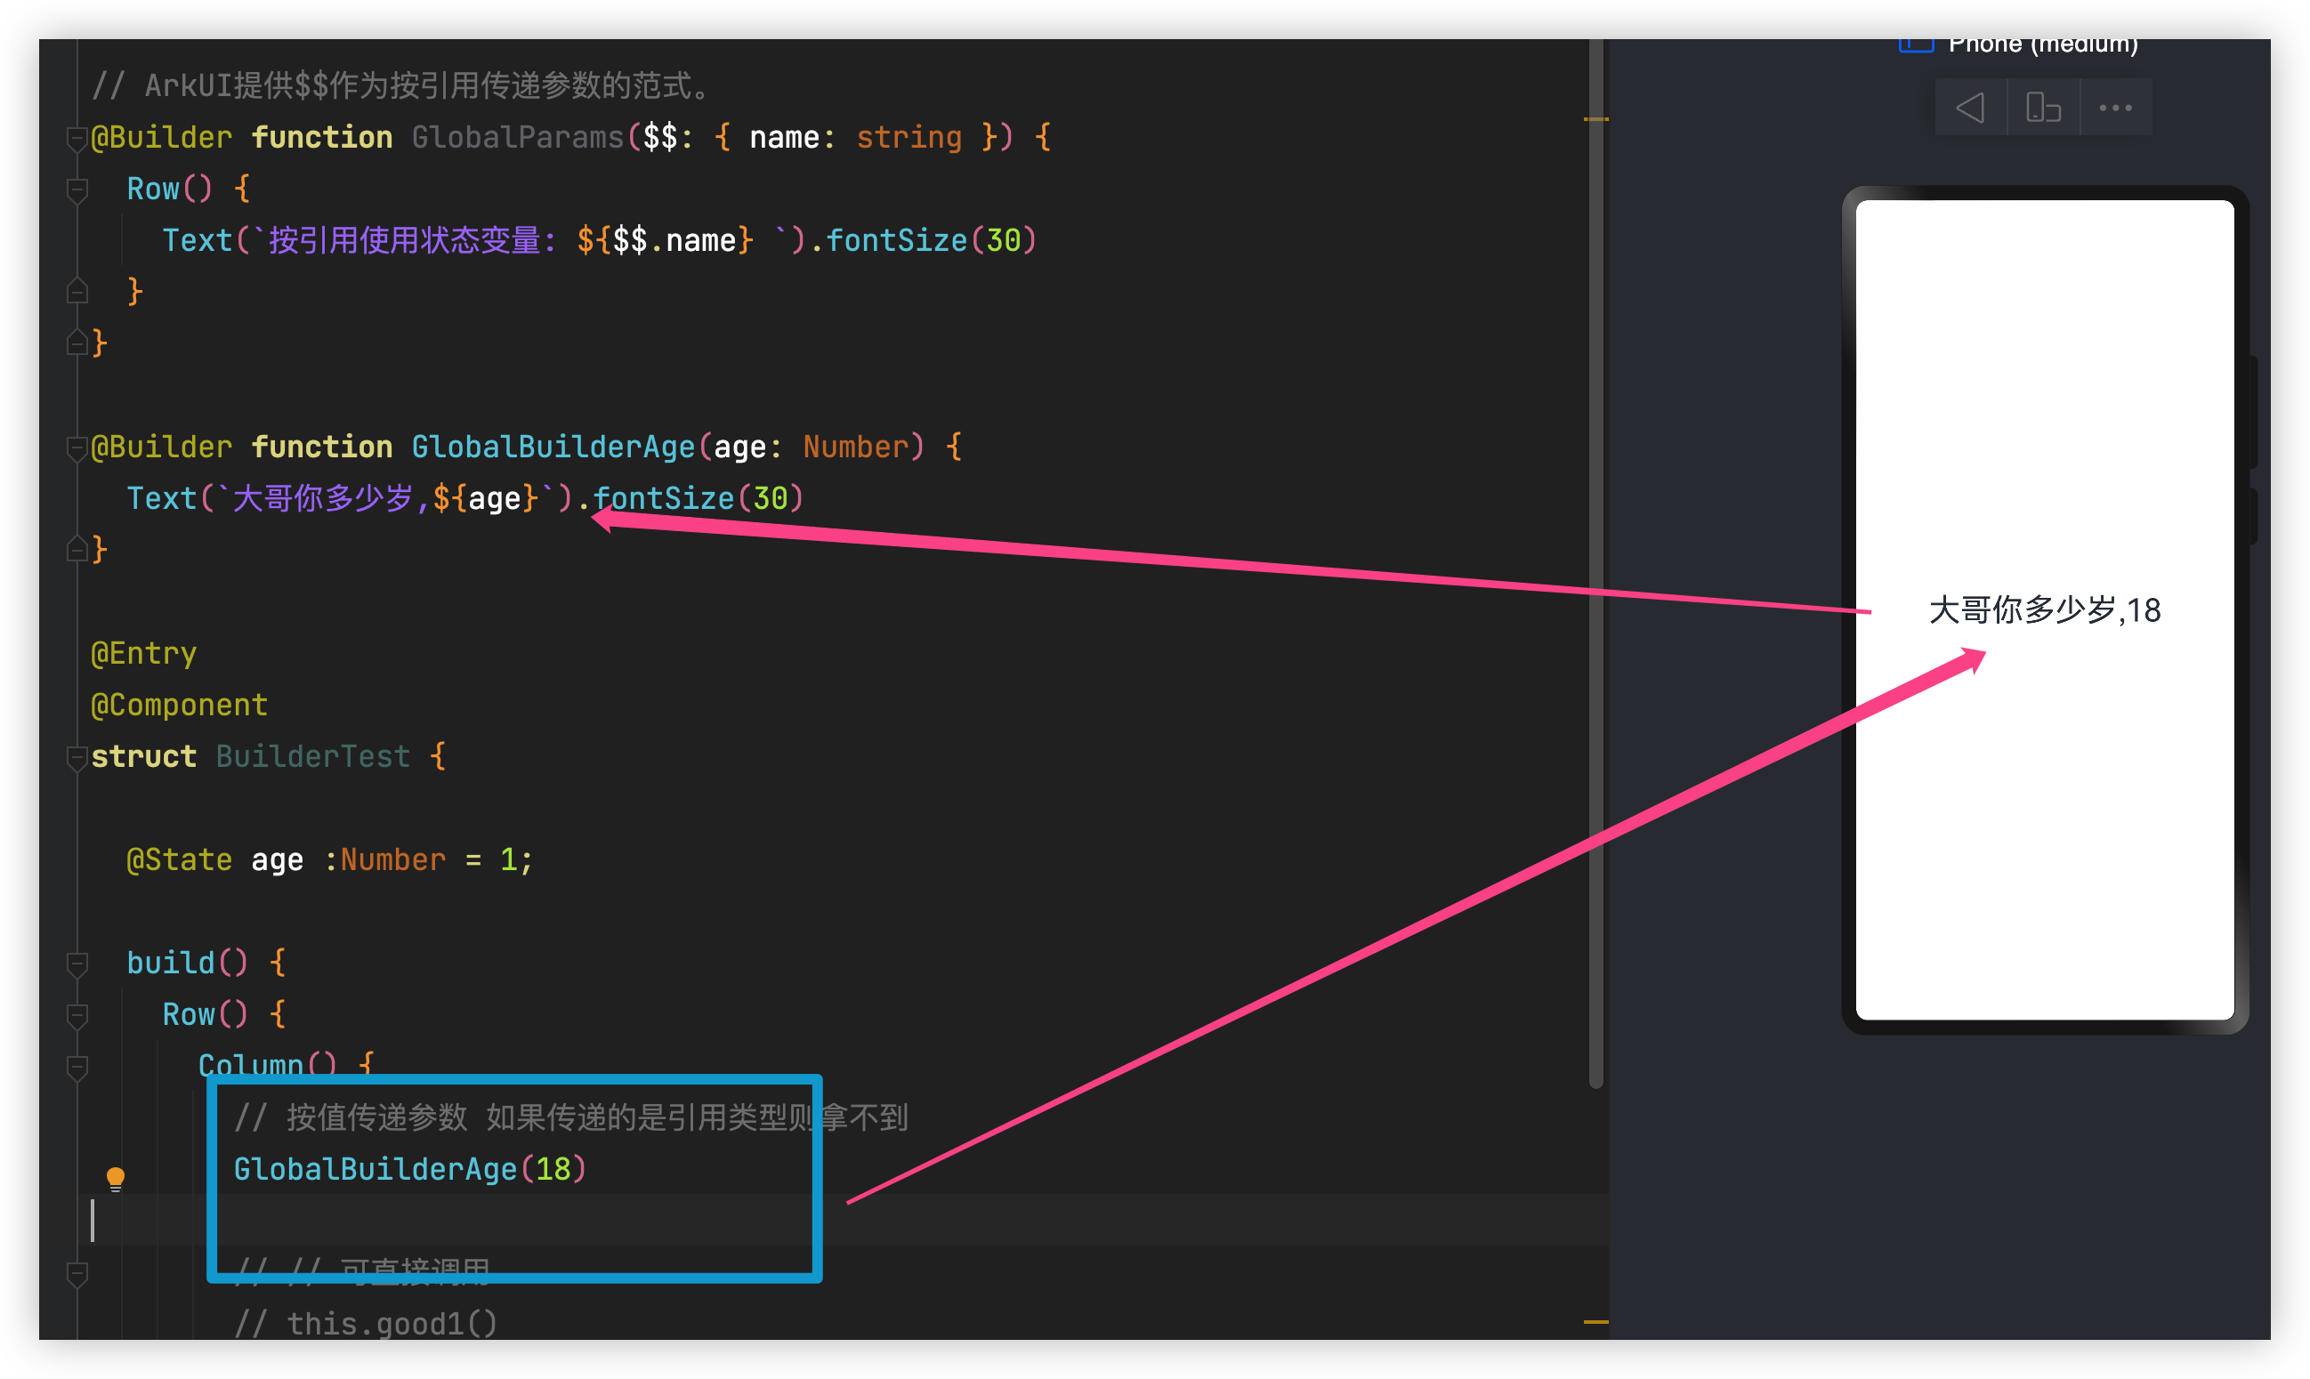Collapse the Column() fold marker

tap(77, 1068)
